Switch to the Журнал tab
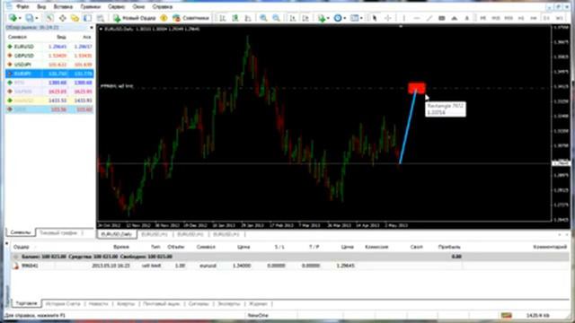This screenshot has width=575, height=323. click(x=258, y=304)
